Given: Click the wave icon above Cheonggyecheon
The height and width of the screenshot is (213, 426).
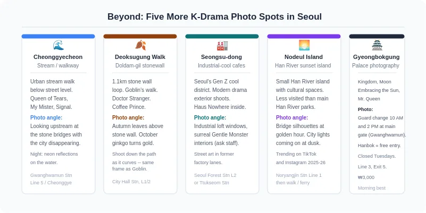Looking at the screenshot, I should point(59,45).
